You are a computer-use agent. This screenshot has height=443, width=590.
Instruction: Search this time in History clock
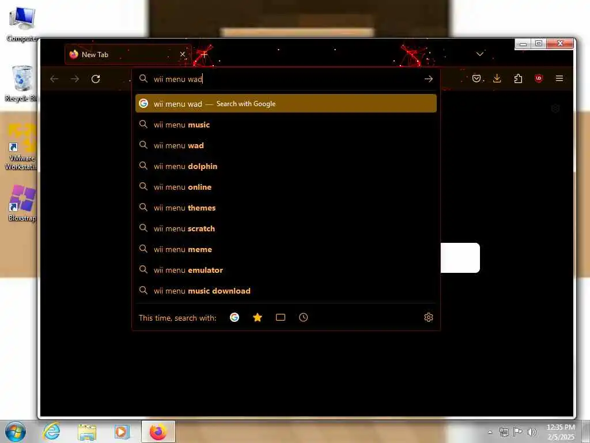pyautogui.click(x=303, y=318)
